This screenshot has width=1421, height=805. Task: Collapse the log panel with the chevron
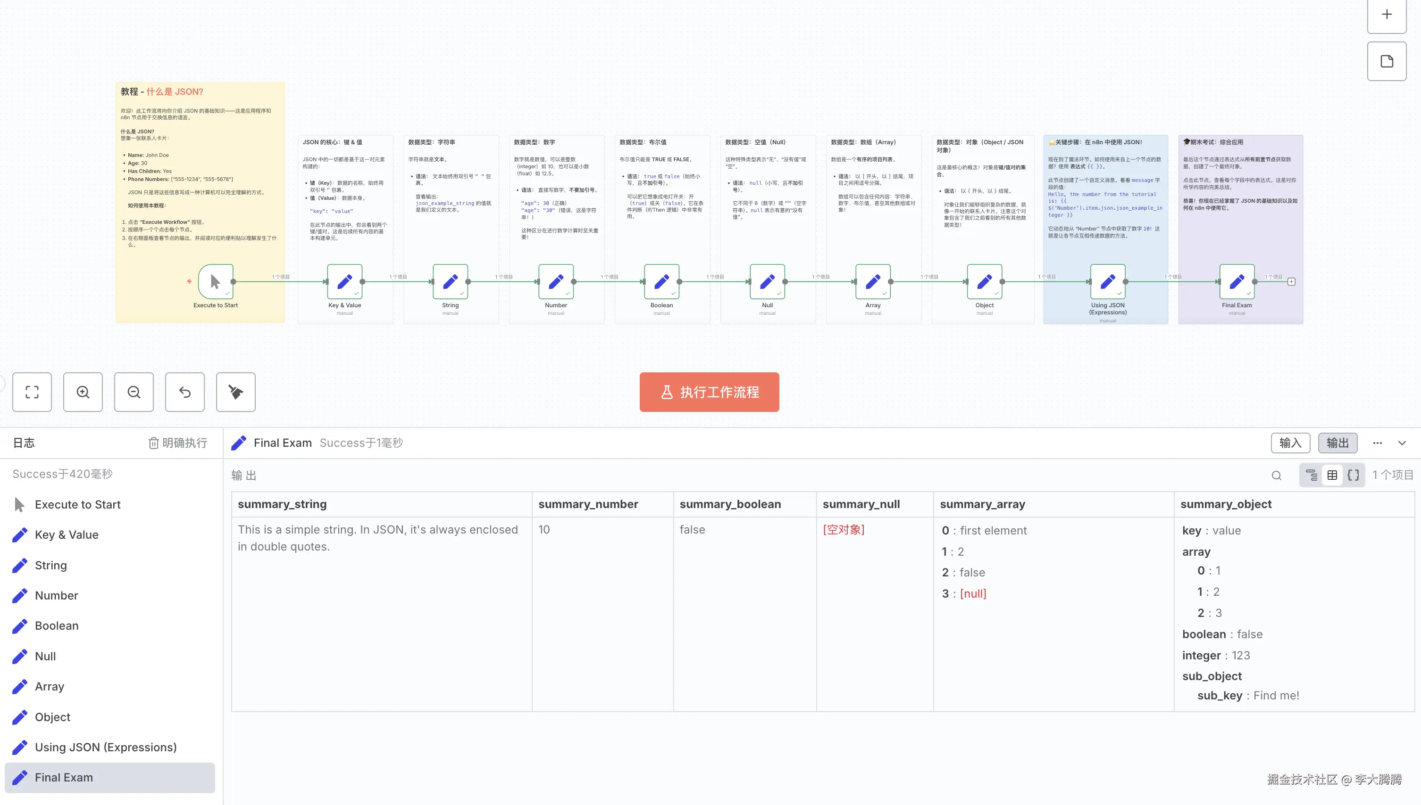coord(1402,443)
